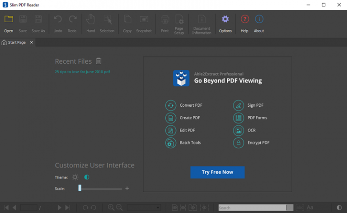This screenshot has width=347, height=213.
Task: Select the Batch Tools icon
Action: (x=171, y=143)
